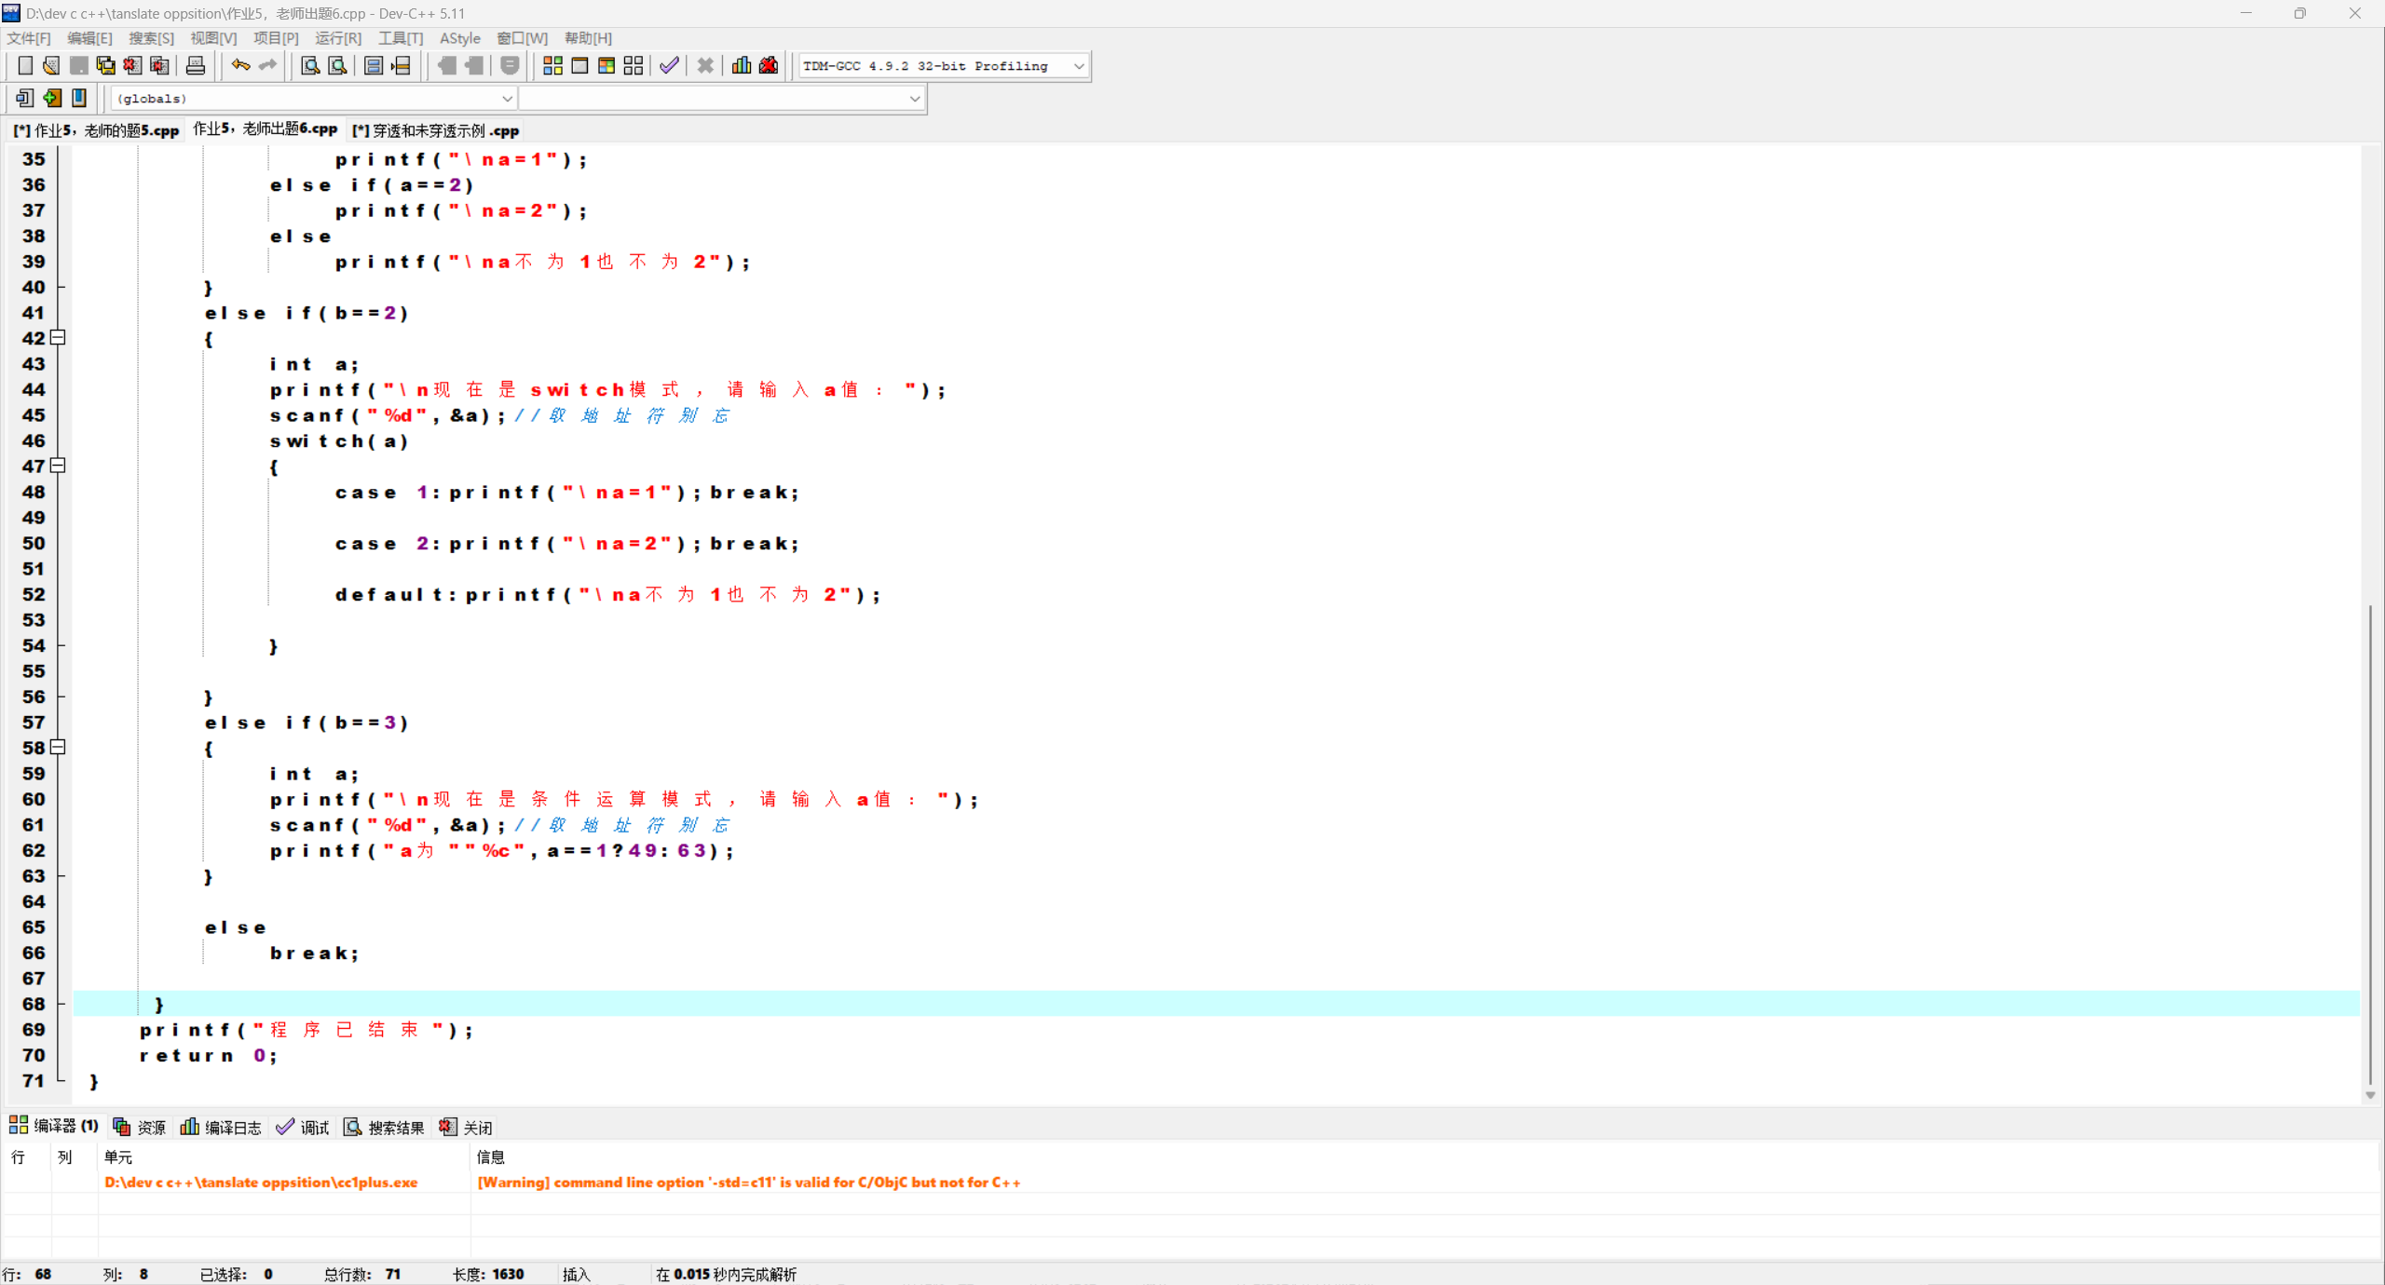The image size is (2385, 1285).
Task: Expand the (globals) scope dropdown
Action: point(506,99)
